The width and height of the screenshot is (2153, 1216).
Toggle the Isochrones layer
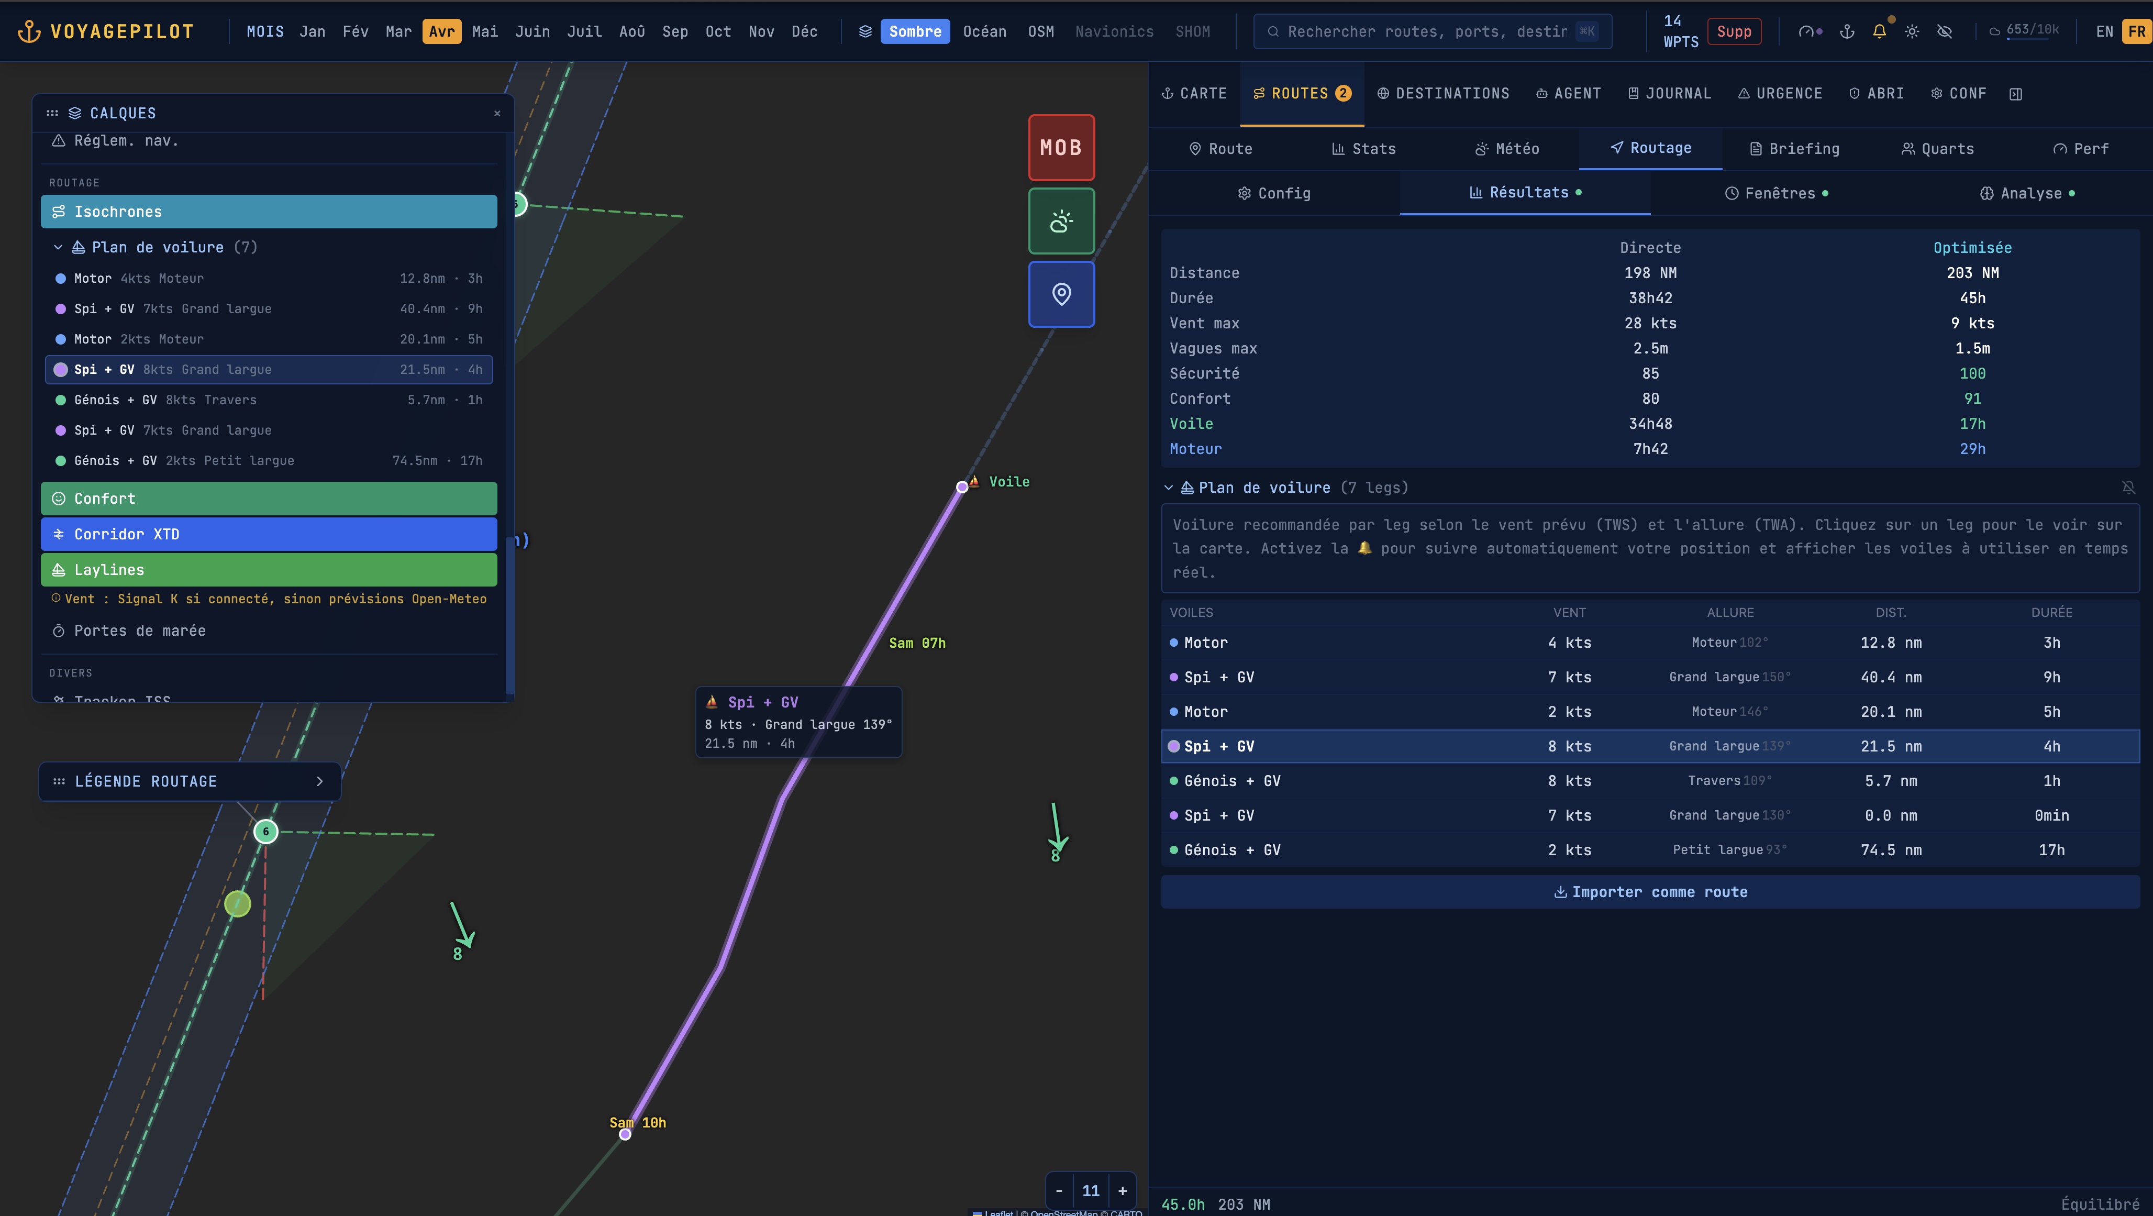click(x=268, y=212)
